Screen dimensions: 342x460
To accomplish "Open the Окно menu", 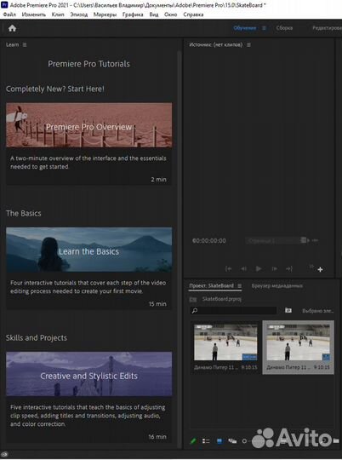I will 170,14.
